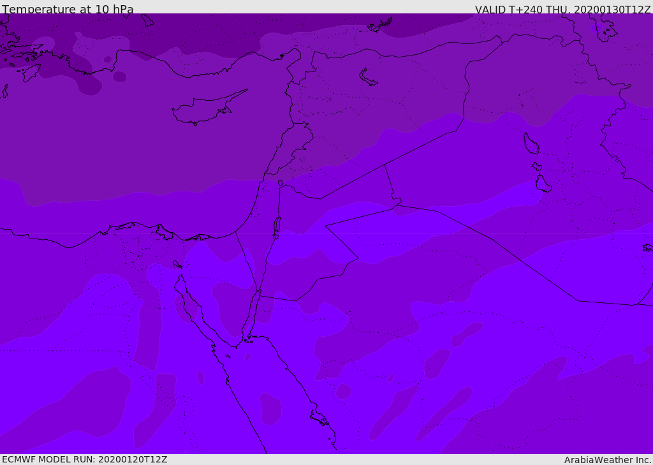The height and width of the screenshot is (465, 653).
Task: Click the 'Temperature at 10 hPa' title
Action: 68,9
